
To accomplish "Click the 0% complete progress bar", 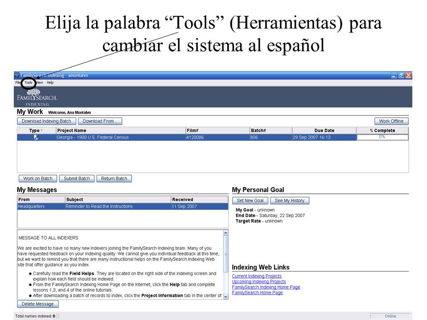I will point(383,137).
